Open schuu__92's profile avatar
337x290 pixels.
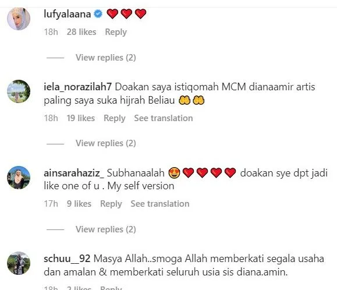point(19,263)
